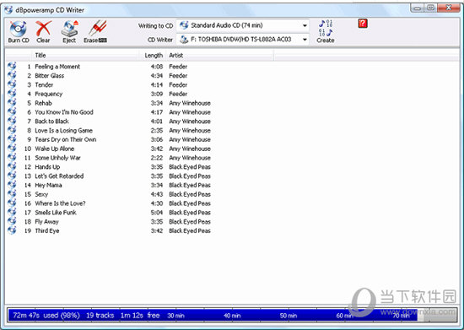Click length 5:04 of Smells Like Funk
Viewport: 464px width, 330px height.
pos(157,213)
